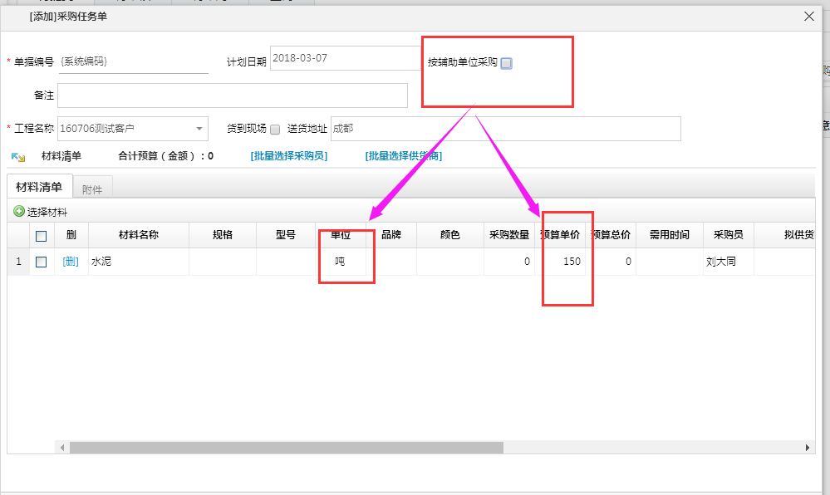The height and width of the screenshot is (495, 830).
Task: Tick the 货到现场 checkbox
Action: [275, 129]
